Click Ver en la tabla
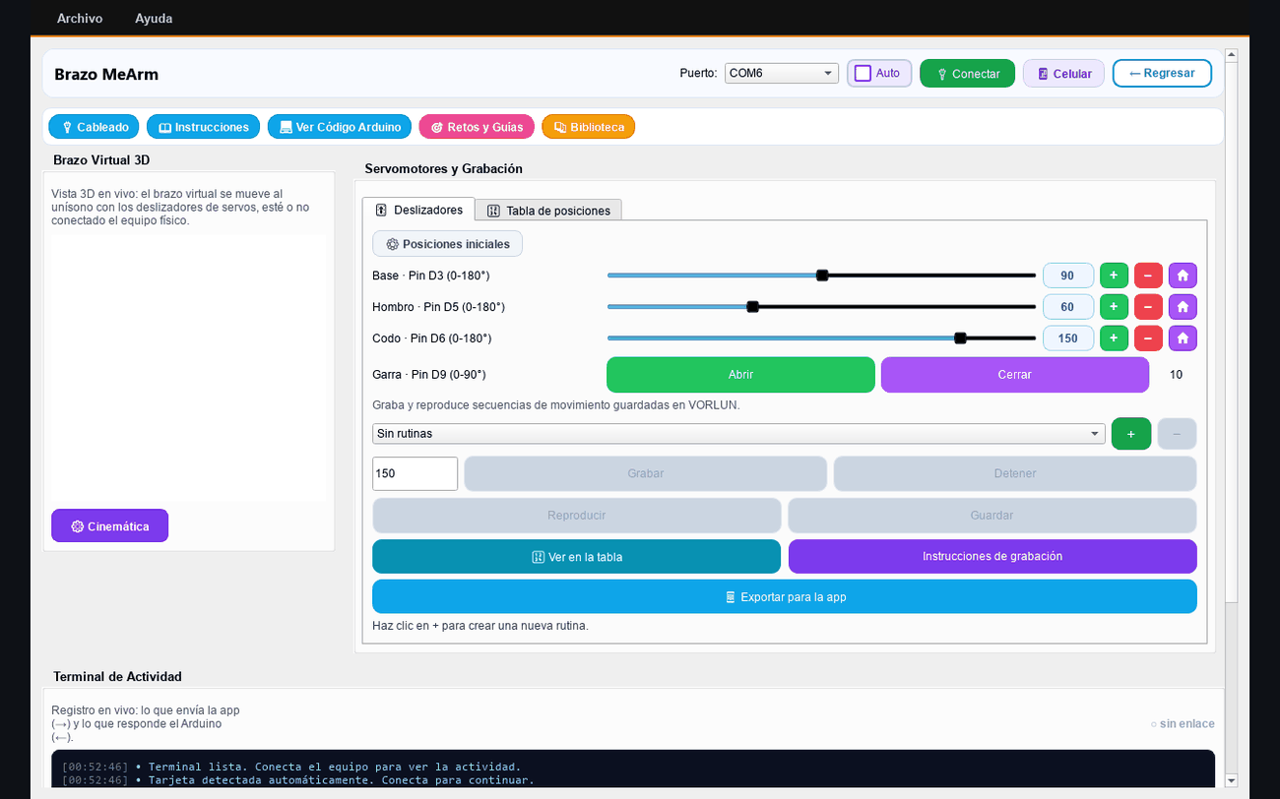The image size is (1280, 799). (576, 557)
